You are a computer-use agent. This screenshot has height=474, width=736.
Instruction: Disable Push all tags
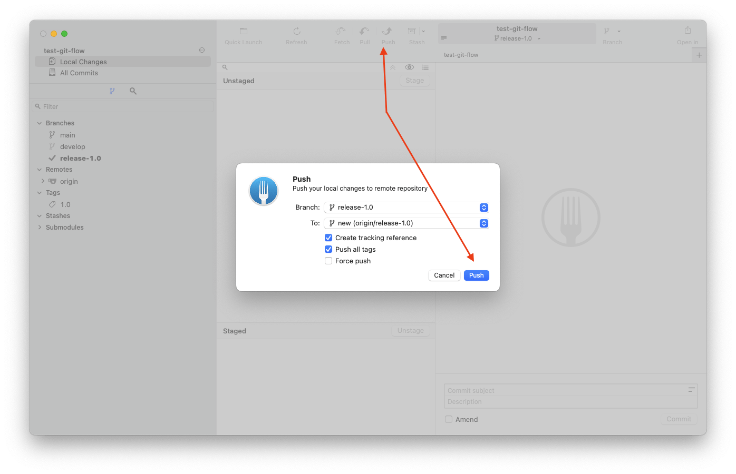pyautogui.click(x=328, y=249)
